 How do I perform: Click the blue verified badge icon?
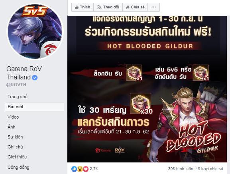35,77
